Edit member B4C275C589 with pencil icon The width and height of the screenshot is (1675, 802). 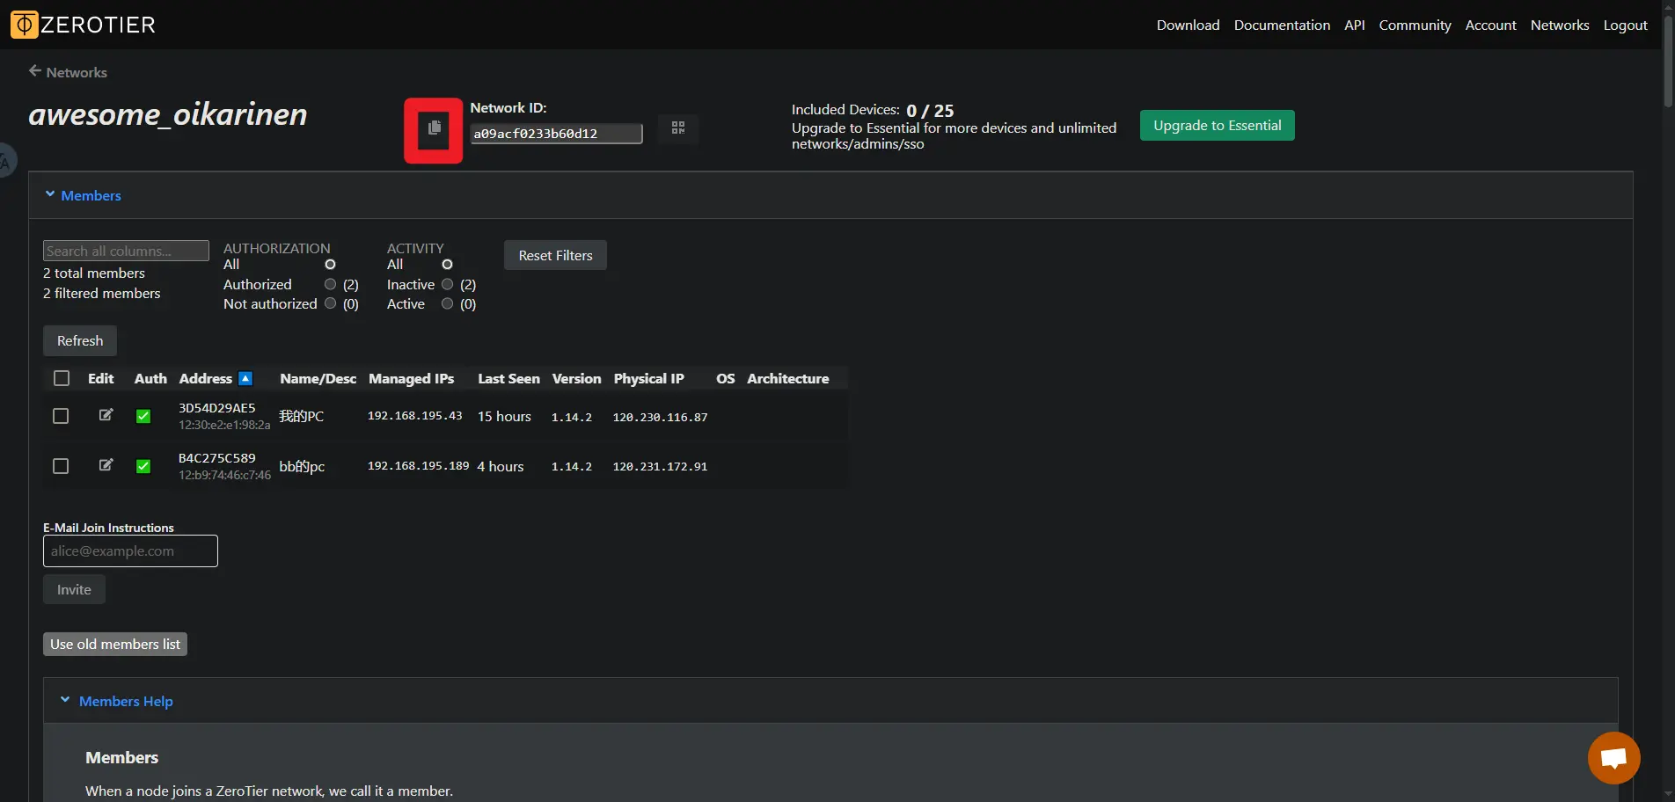(106, 465)
